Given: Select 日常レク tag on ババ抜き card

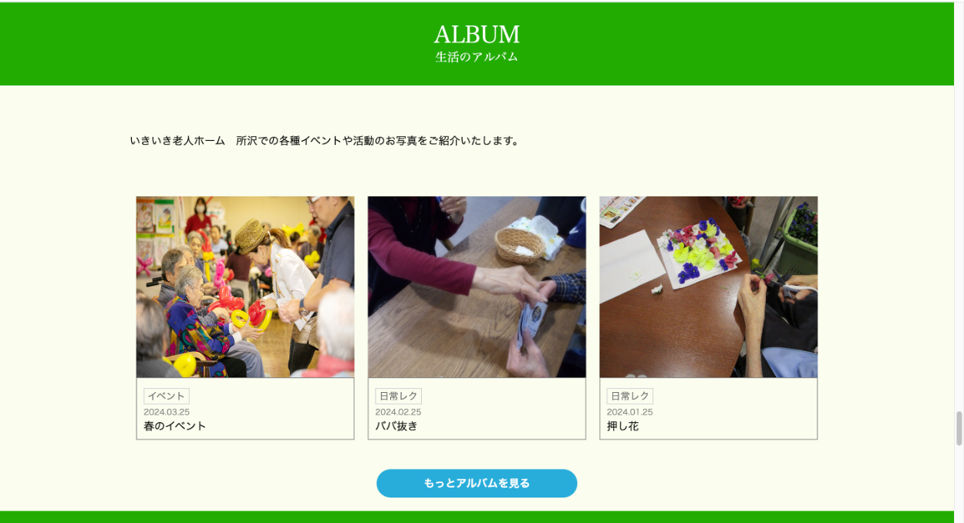Looking at the screenshot, I should [x=399, y=396].
